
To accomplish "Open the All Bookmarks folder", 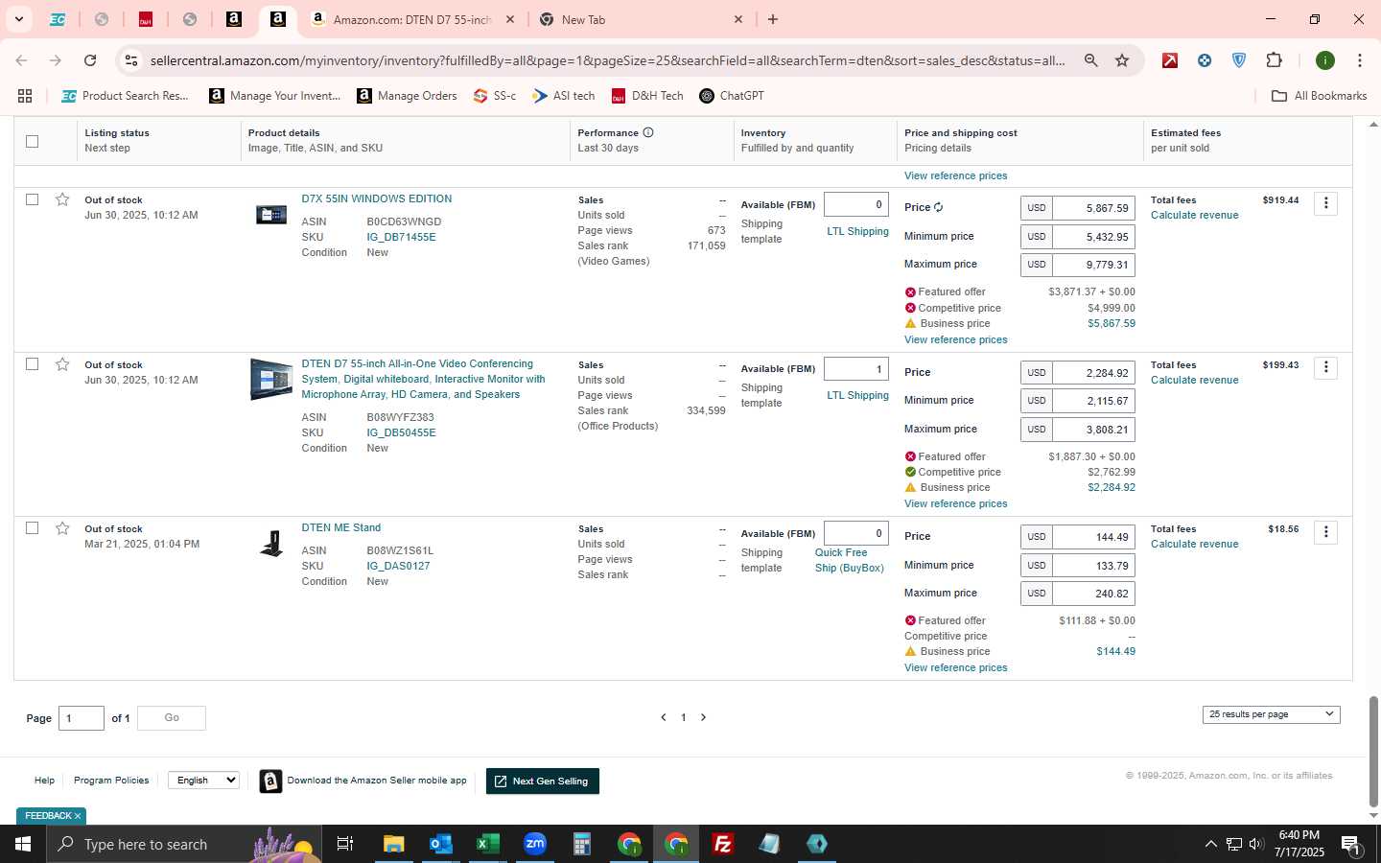I will point(1319,96).
